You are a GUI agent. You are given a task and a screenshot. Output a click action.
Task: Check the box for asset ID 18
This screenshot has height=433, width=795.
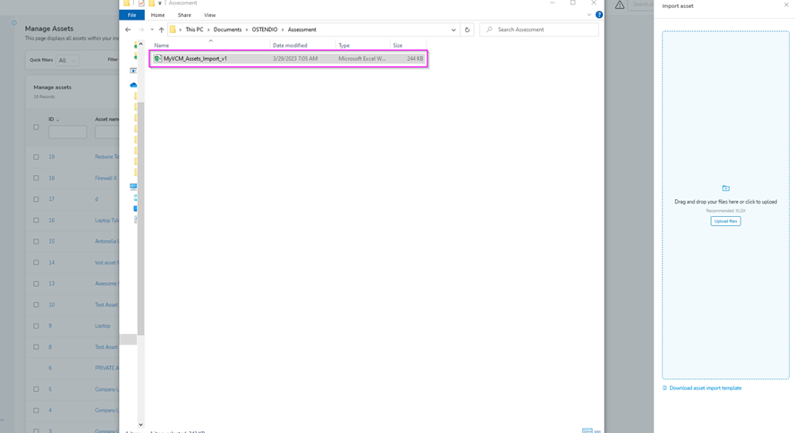click(36, 179)
